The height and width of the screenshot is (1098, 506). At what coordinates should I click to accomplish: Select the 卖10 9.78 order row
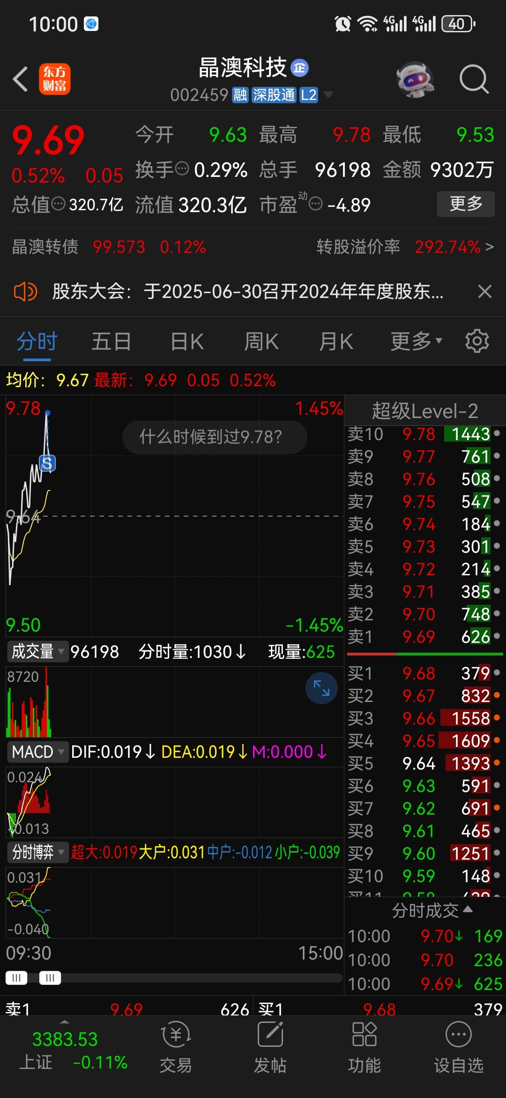point(424,434)
